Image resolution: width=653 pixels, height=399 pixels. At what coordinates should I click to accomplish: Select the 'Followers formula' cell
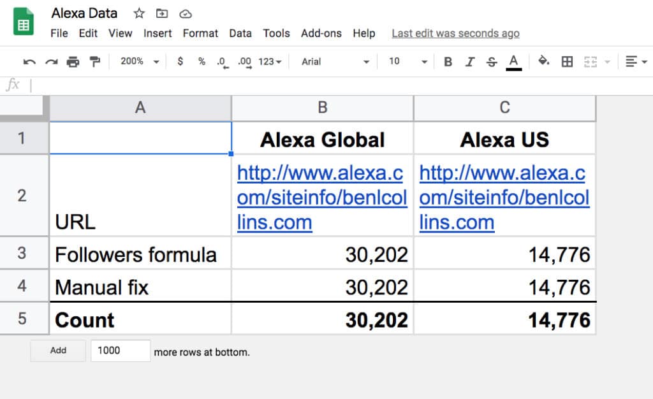pyautogui.click(x=140, y=253)
